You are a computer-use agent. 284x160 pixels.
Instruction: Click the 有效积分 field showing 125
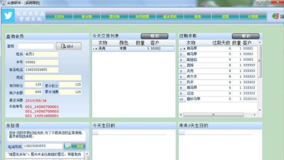point(33,84)
